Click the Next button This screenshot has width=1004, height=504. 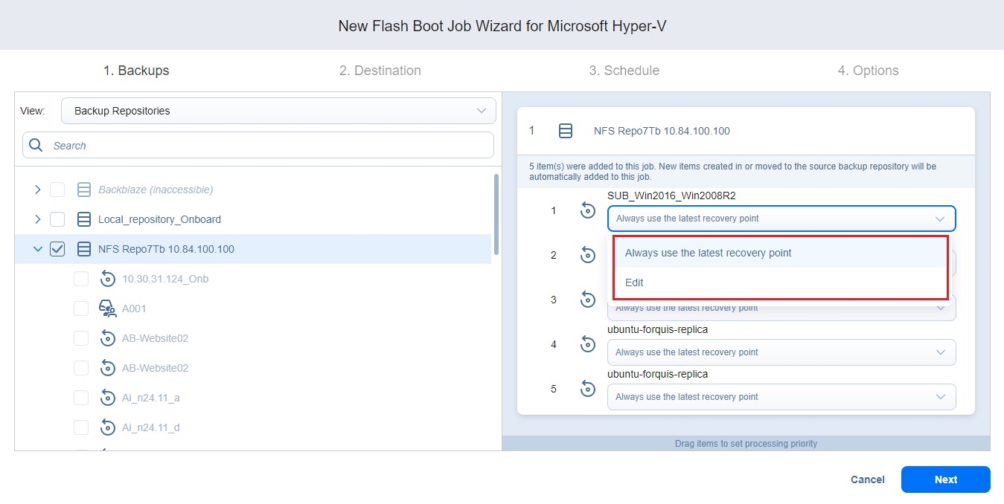pos(945,479)
